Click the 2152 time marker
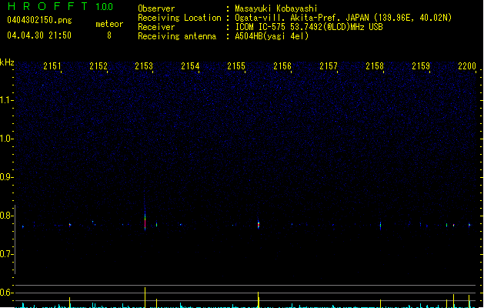The image size is (484, 308). tap(98, 65)
